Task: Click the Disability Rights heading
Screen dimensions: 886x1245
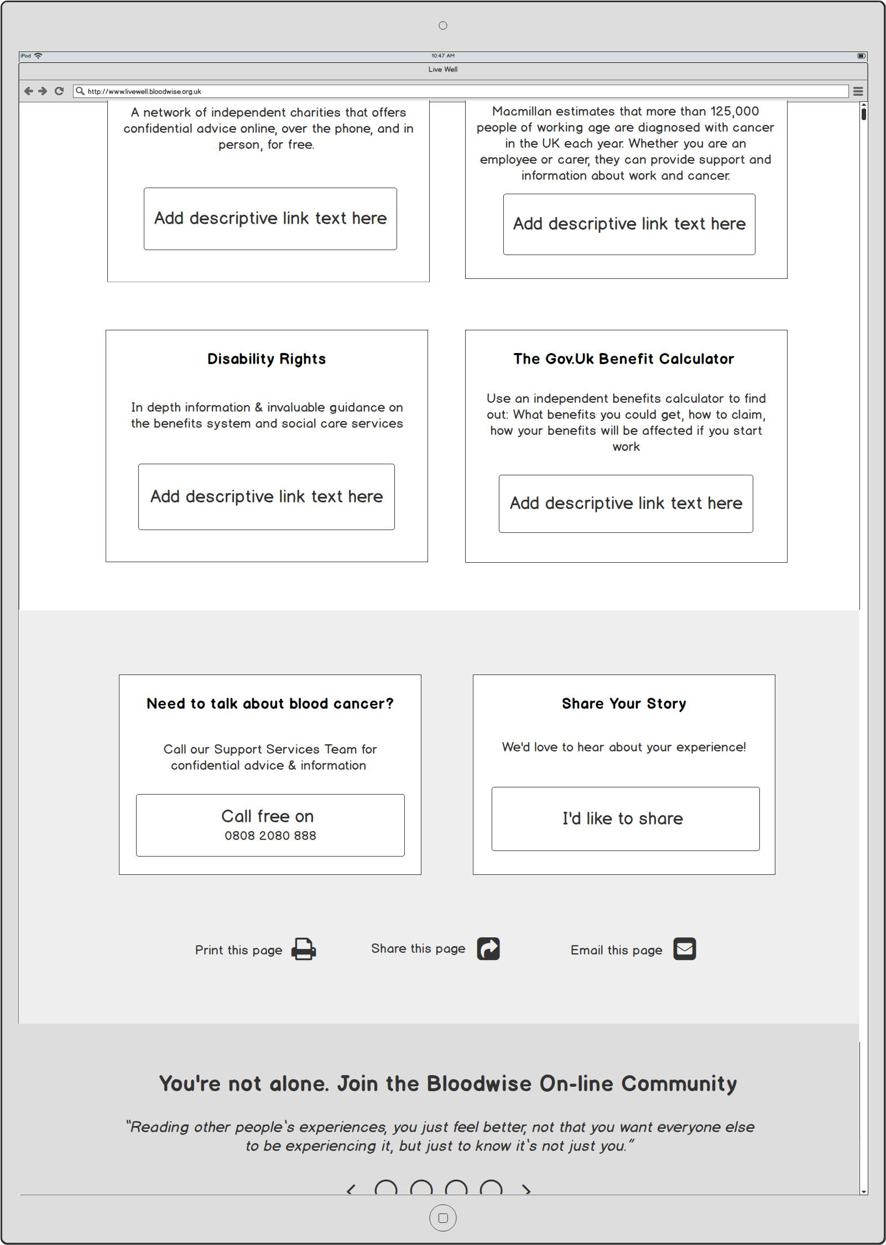Action: point(267,359)
